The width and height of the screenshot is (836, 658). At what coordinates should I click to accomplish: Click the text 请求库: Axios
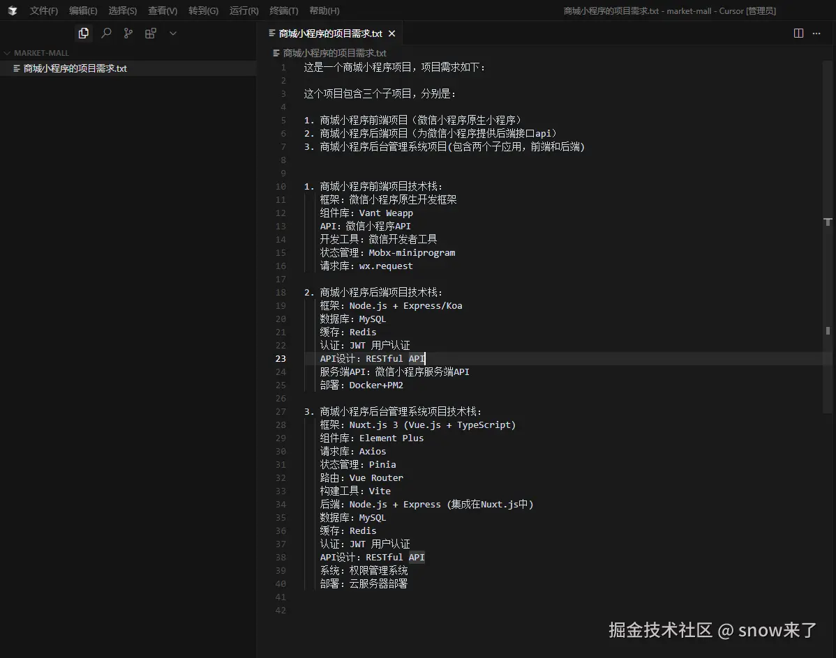click(x=353, y=452)
